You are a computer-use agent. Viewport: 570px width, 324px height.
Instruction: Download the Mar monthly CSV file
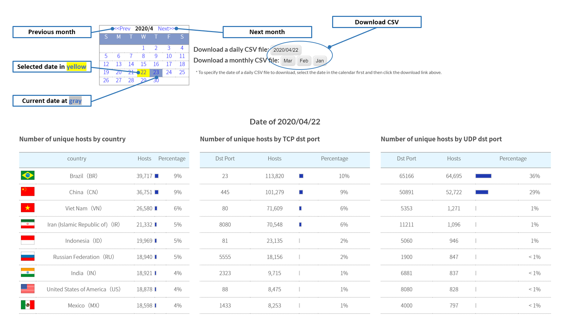[x=288, y=61]
